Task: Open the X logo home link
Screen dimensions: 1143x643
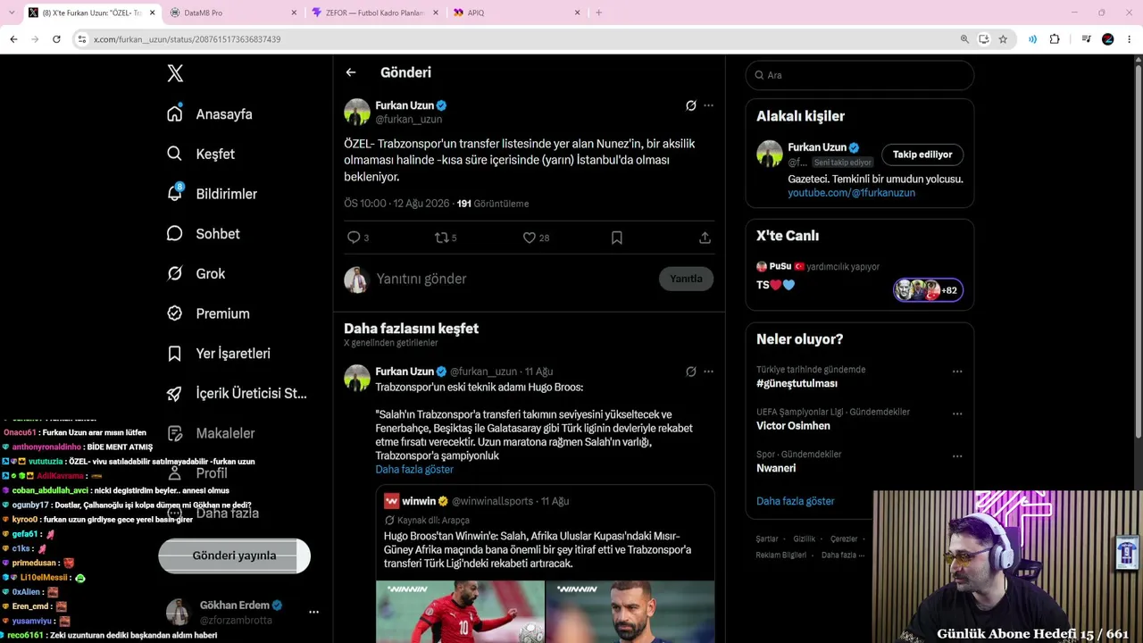Action: 175,74
